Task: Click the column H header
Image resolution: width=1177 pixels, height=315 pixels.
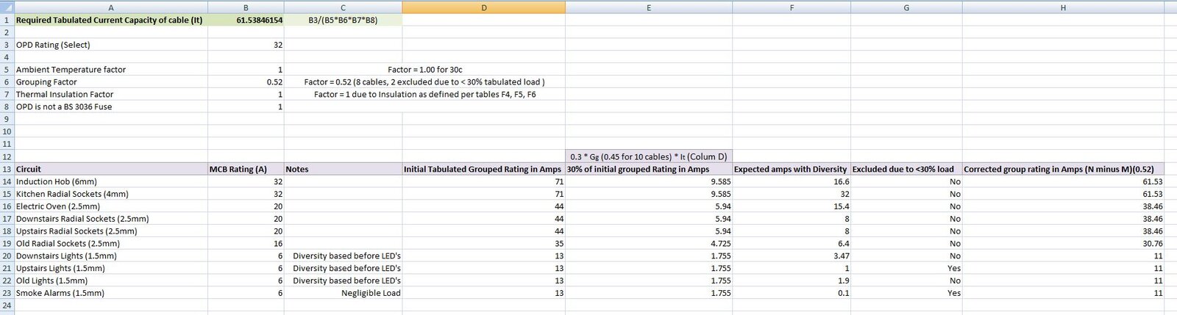Action: 1062,7
